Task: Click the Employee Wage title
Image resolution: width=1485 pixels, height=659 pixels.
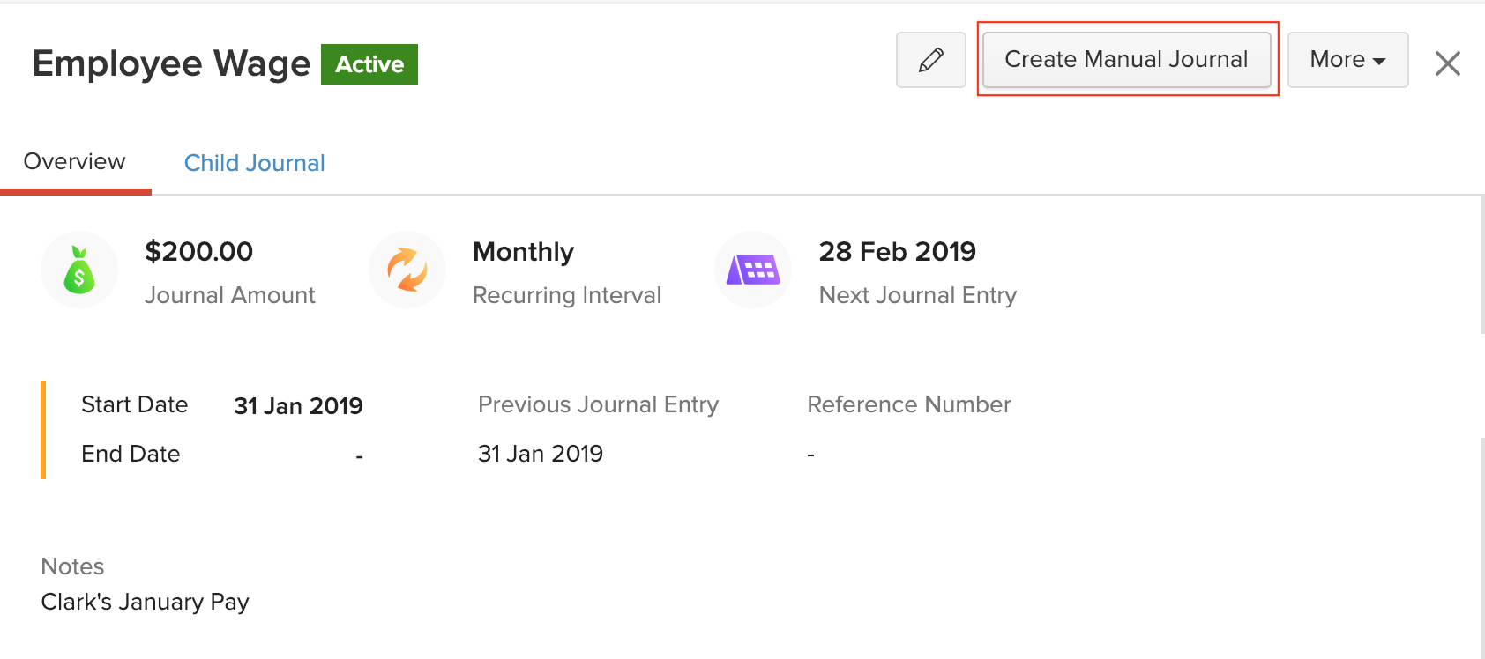Action: [x=170, y=63]
